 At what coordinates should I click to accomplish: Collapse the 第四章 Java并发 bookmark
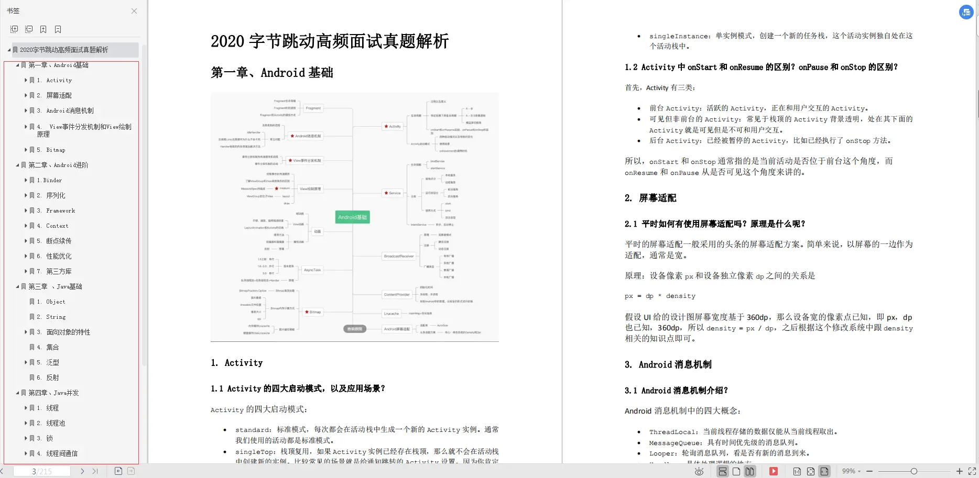point(17,393)
